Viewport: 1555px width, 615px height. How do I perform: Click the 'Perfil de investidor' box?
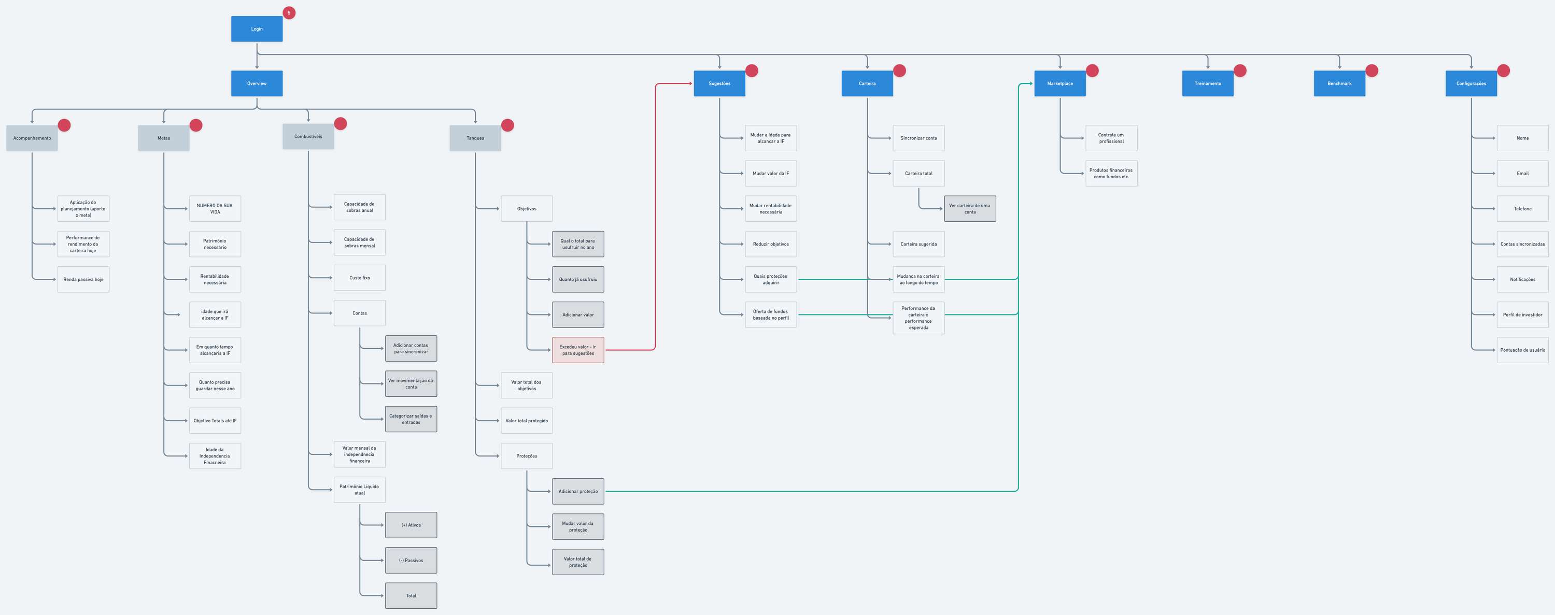[1522, 314]
